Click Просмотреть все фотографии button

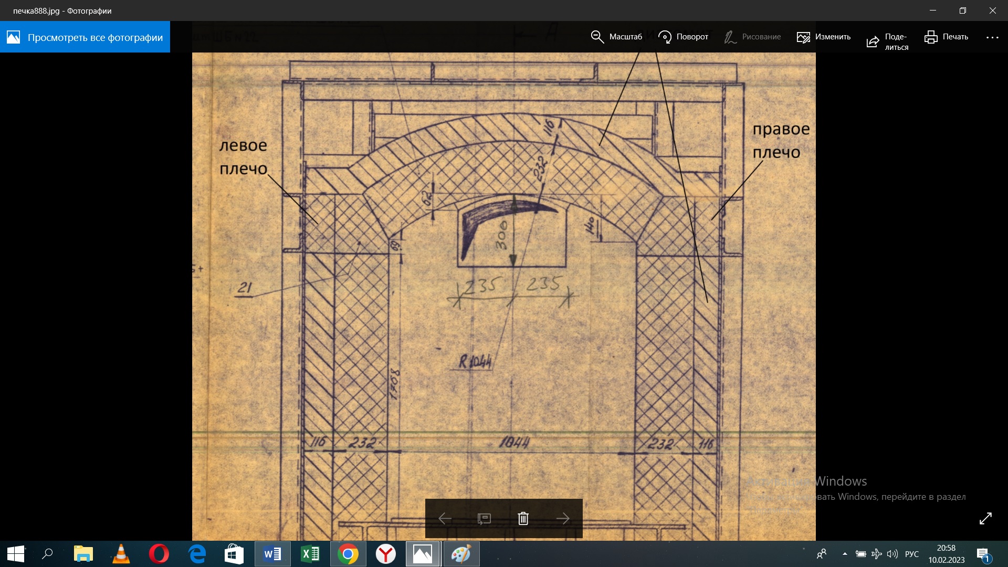click(x=85, y=37)
